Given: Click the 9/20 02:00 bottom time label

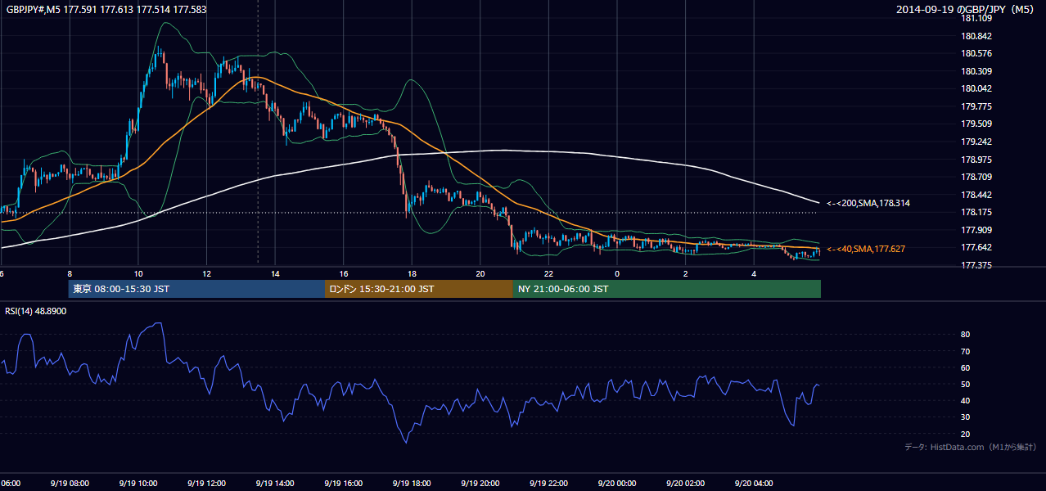Looking at the screenshot, I should [685, 484].
